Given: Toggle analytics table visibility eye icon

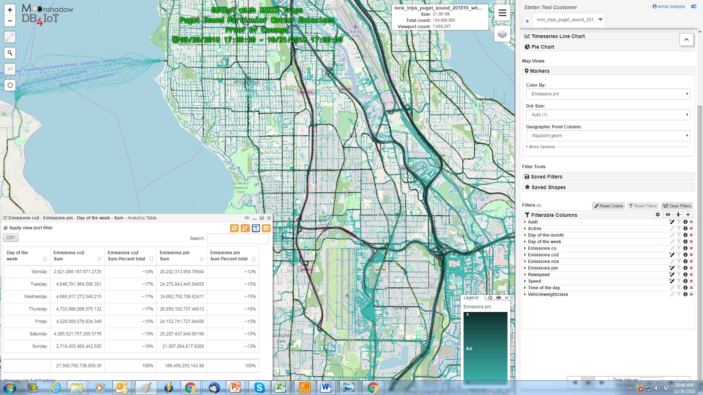Looking at the screenshot, I should pos(247,218).
